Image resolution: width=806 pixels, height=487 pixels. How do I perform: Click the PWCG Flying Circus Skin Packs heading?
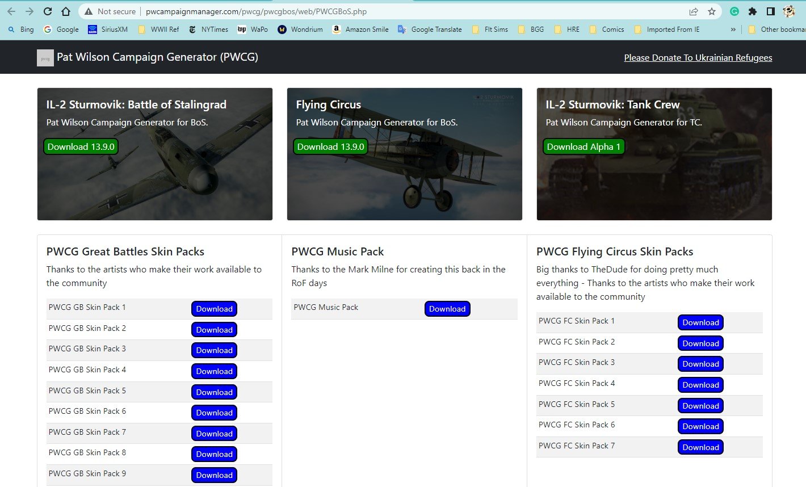[x=615, y=251]
